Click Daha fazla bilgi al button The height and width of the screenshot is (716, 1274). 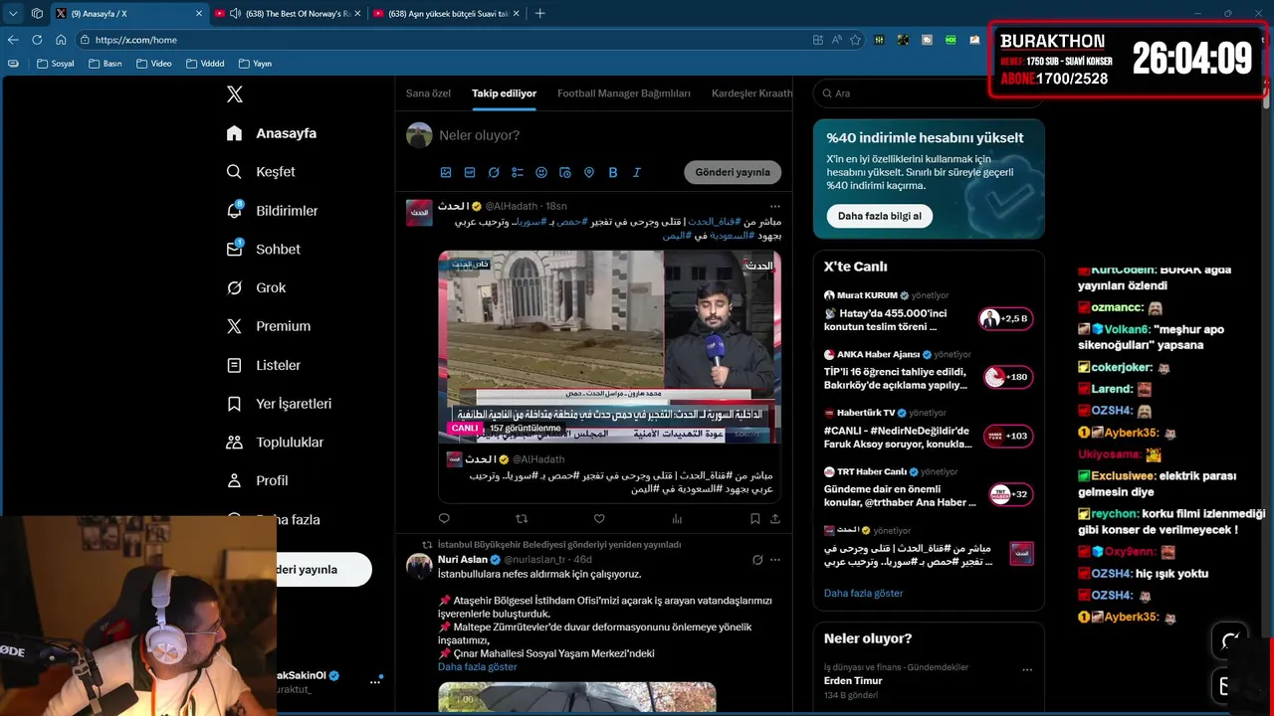(x=879, y=216)
